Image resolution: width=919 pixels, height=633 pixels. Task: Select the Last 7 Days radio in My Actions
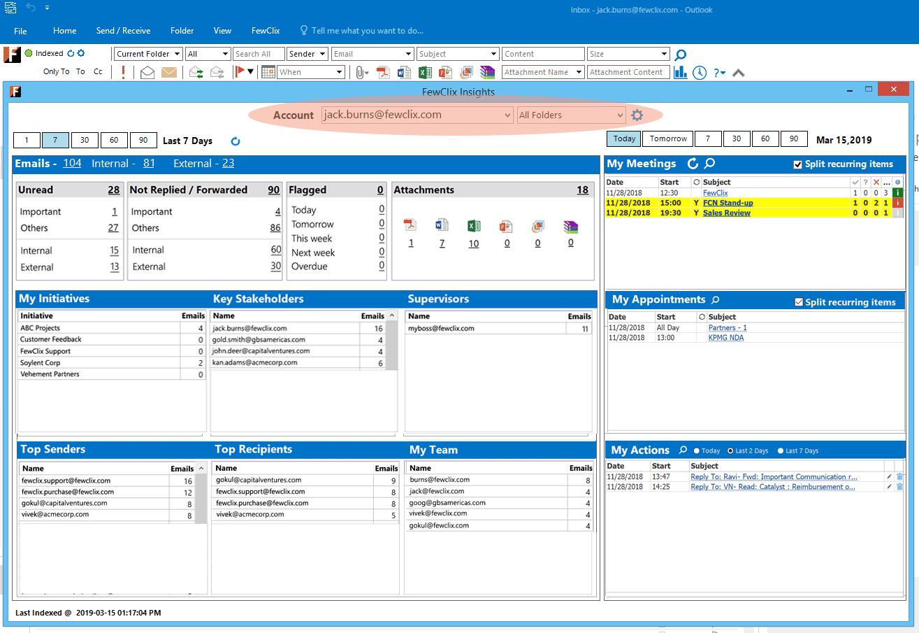pos(781,451)
